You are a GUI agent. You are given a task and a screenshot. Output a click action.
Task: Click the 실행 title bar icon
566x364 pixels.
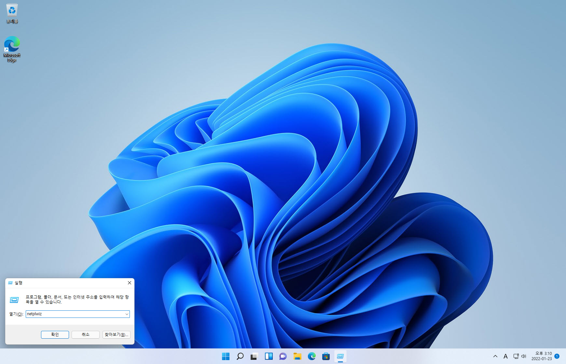point(10,283)
